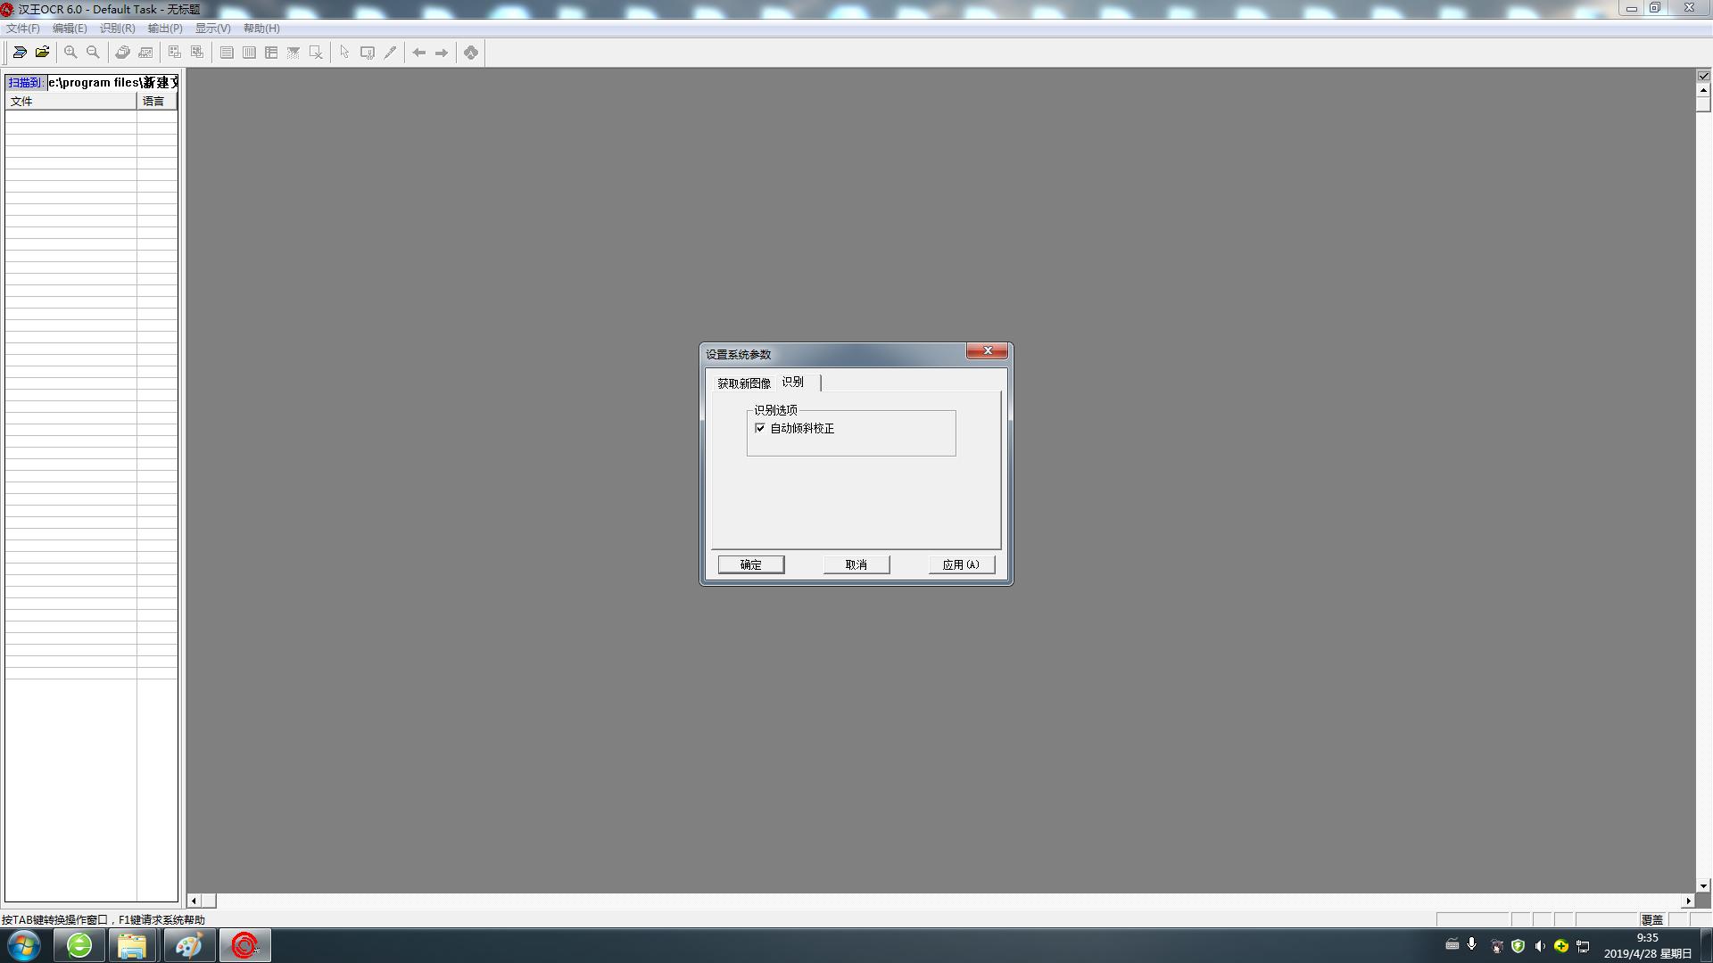Click the open image folder icon
Viewport: 1713px width, 963px height.
click(42, 53)
